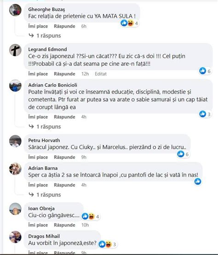Open like reactions on Legrand Edmond's comment
The width and height of the screenshot is (218, 255).
coord(205,71)
